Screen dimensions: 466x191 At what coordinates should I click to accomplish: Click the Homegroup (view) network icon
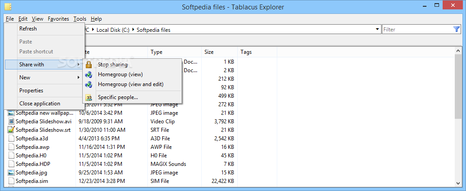click(89, 74)
